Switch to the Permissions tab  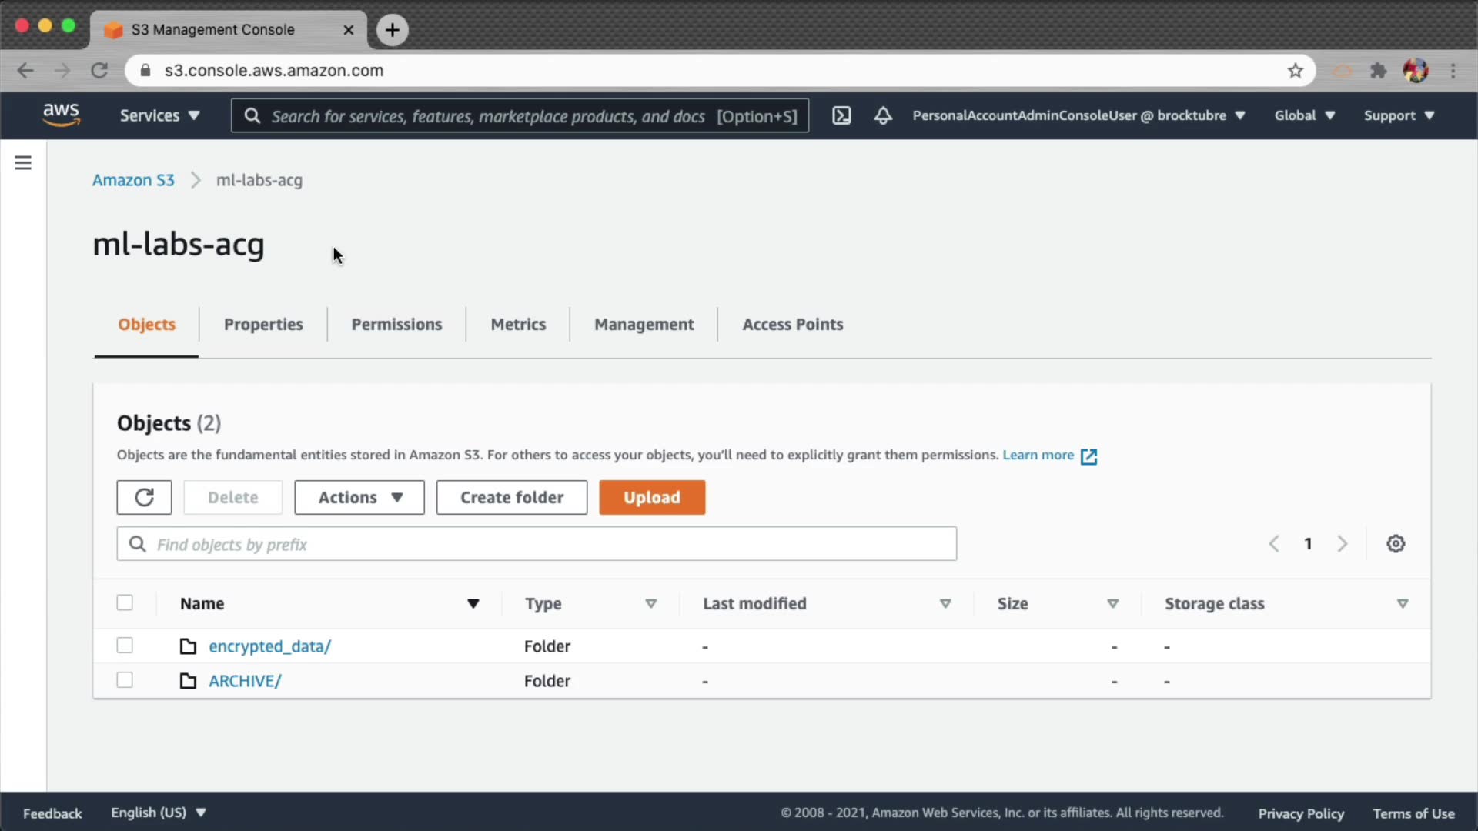tap(396, 325)
